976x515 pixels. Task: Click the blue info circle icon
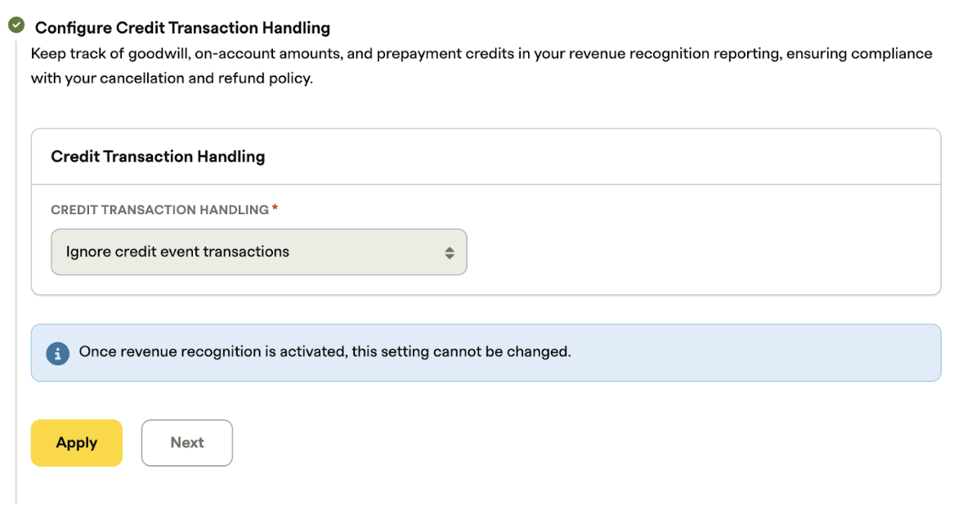(x=57, y=353)
